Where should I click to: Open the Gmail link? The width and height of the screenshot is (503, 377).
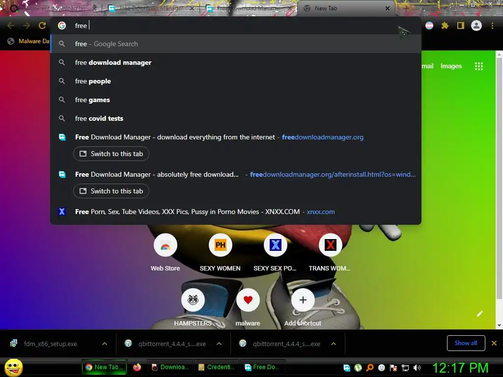427,66
